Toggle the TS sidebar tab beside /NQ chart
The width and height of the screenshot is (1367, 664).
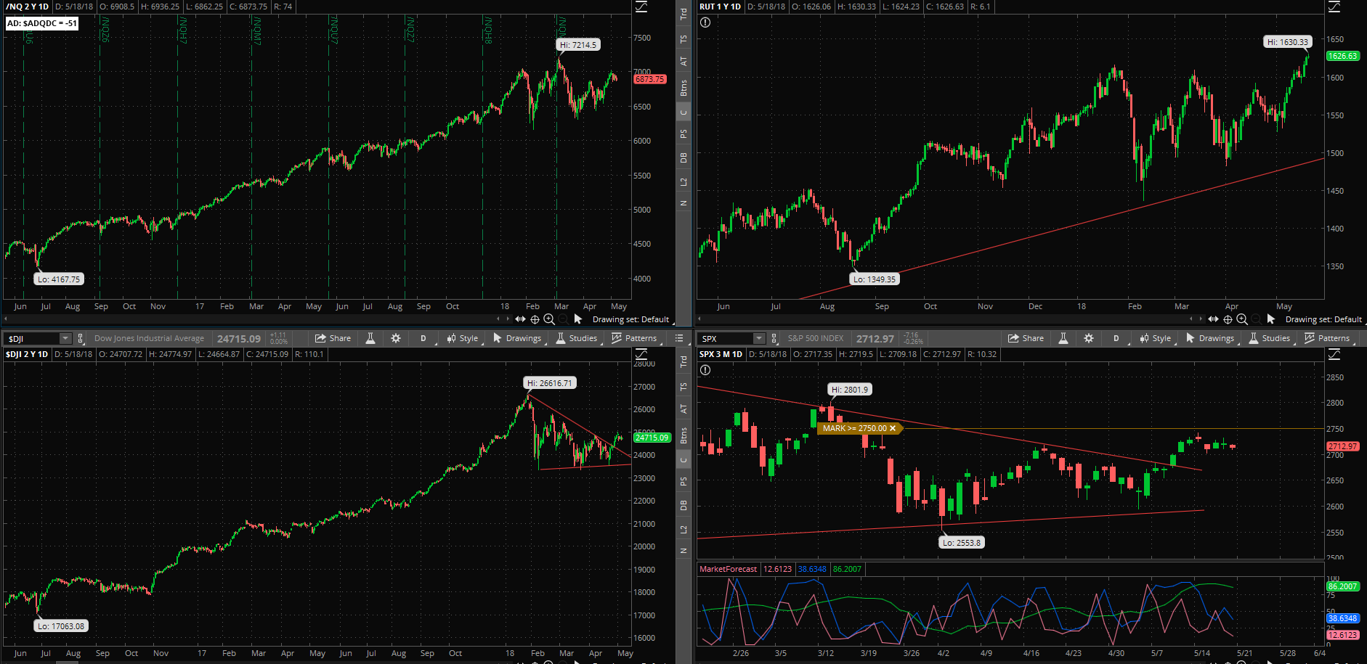pyautogui.click(x=683, y=39)
